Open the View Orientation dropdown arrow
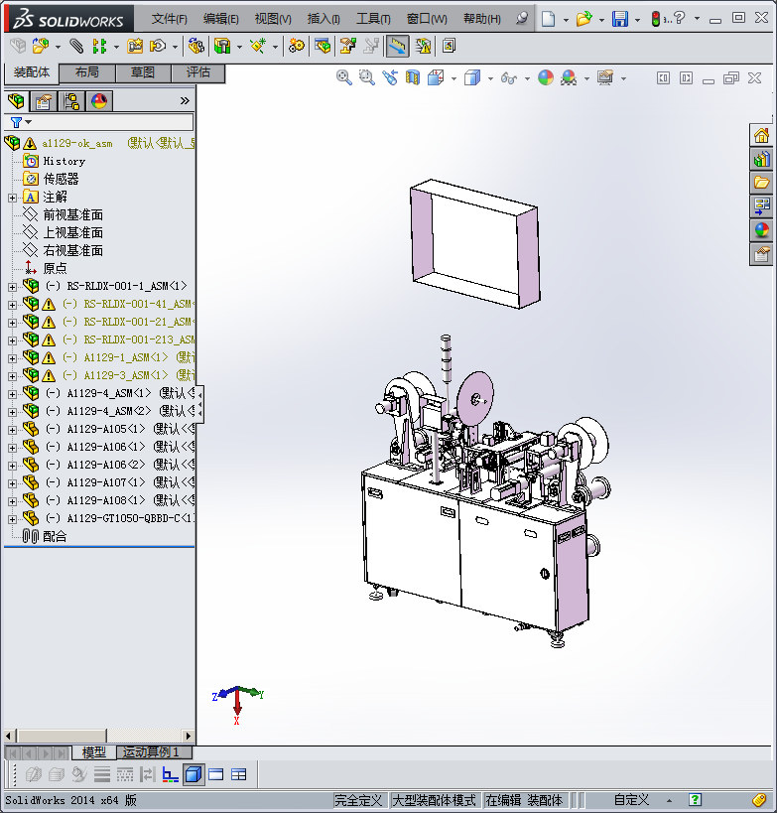The width and height of the screenshot is (777, 813). click(x=453, y=78)
